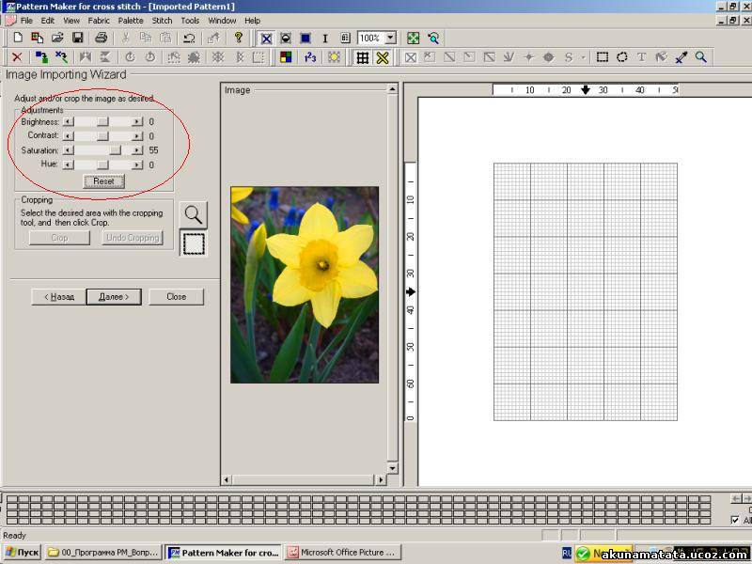
Task: Click the Назад back button
Action: pyautogui.click(x=59, y=297)
